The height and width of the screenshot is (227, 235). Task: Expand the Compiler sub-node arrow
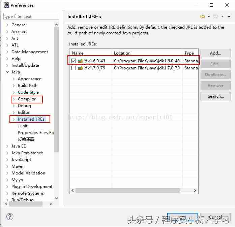click(13, 99)
